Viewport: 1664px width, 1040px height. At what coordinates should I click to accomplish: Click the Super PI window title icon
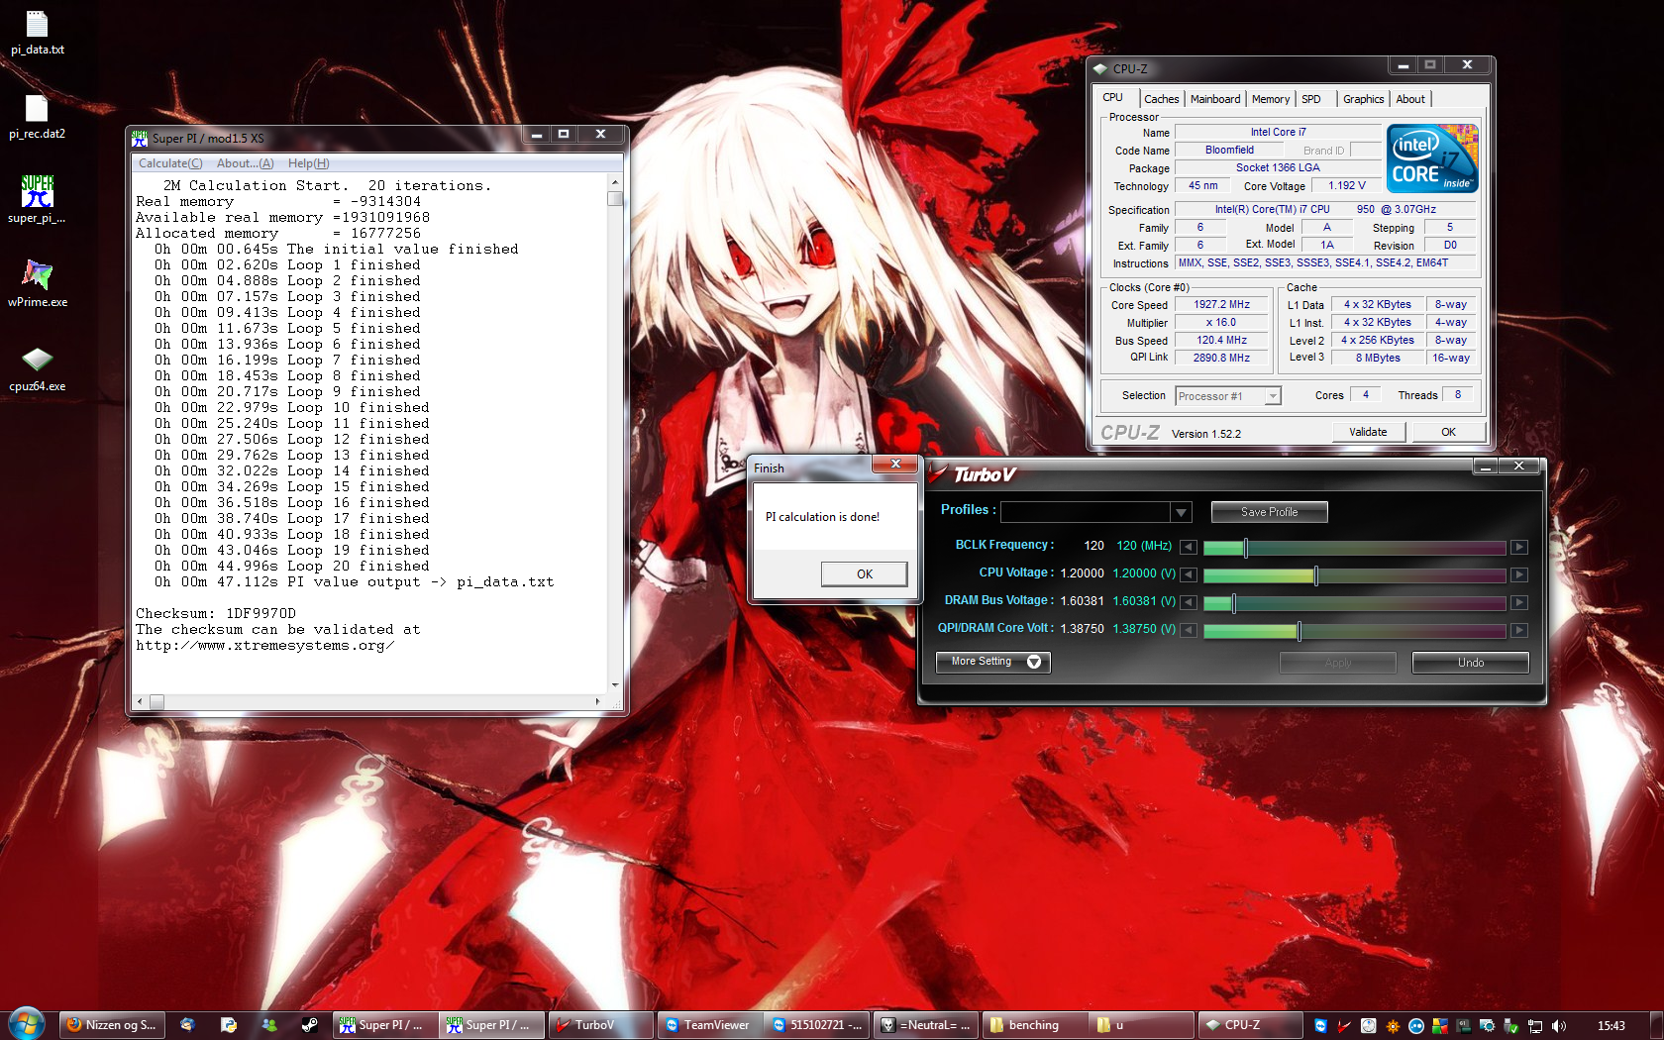pyautogui.click(x=140, y=138)
